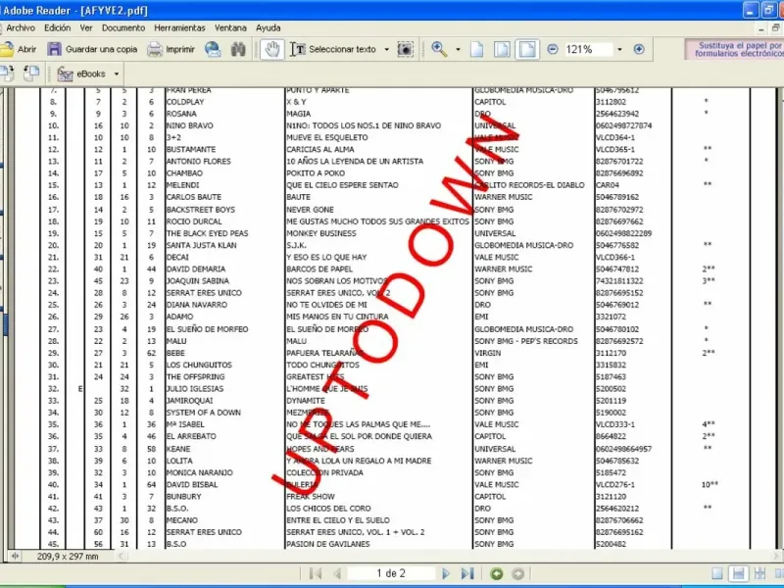Click page size 209,9 x 297 mm
Screen dimensions: 784x588
(68, 557)
